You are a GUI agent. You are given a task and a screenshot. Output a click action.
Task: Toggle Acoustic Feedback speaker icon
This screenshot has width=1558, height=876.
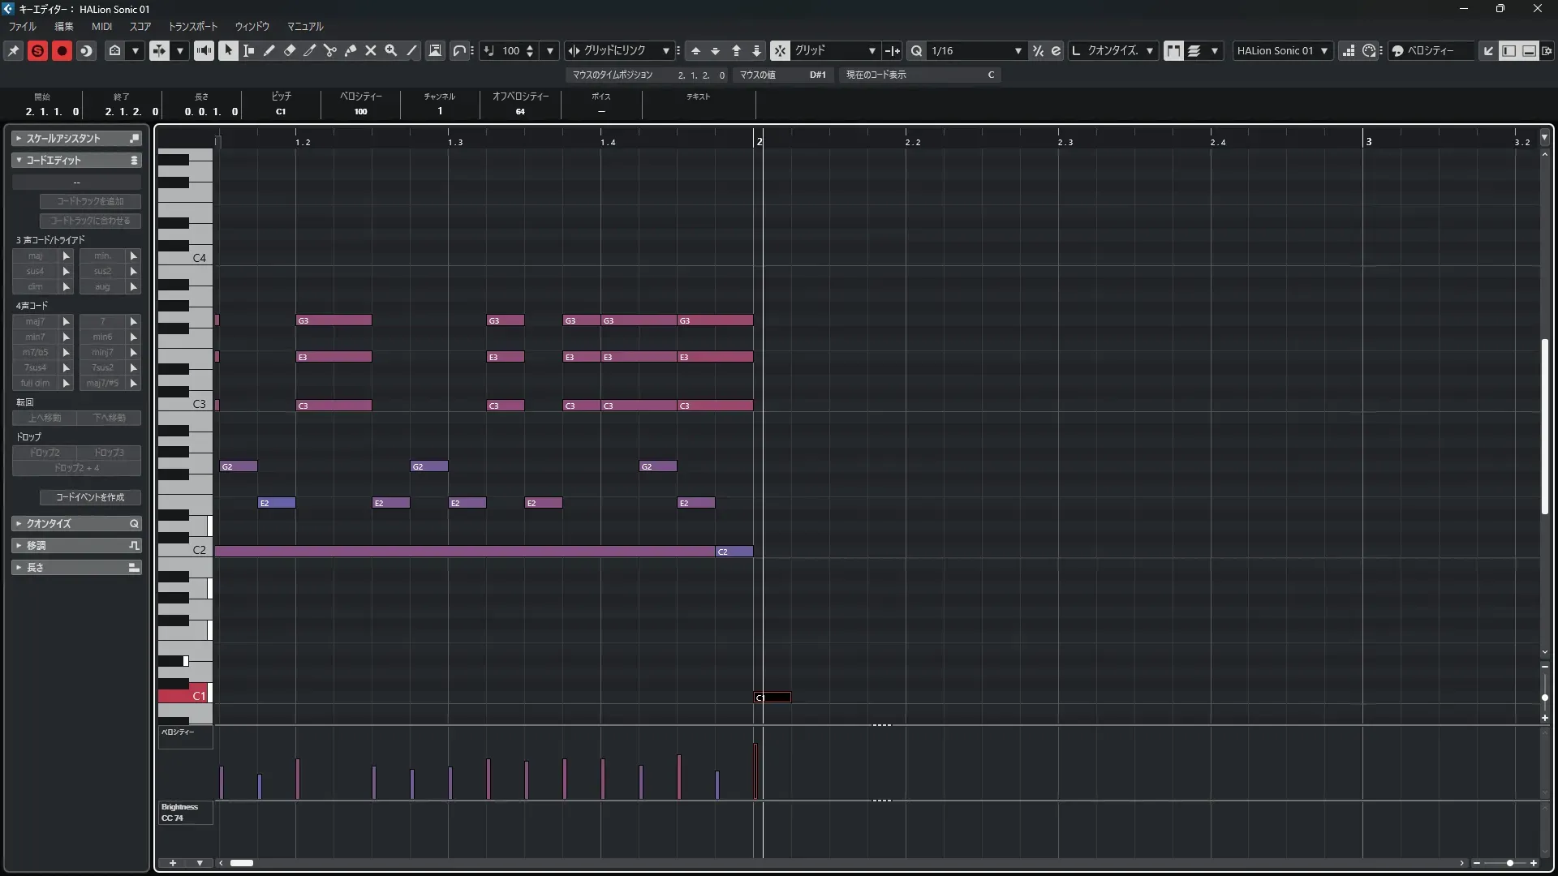pyautogui.click(x=204, y=50)
